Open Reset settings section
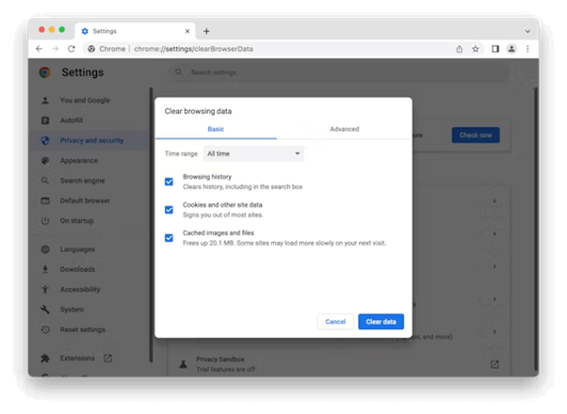The width and height of the screenshot is (567, 414). coord(83,329)
